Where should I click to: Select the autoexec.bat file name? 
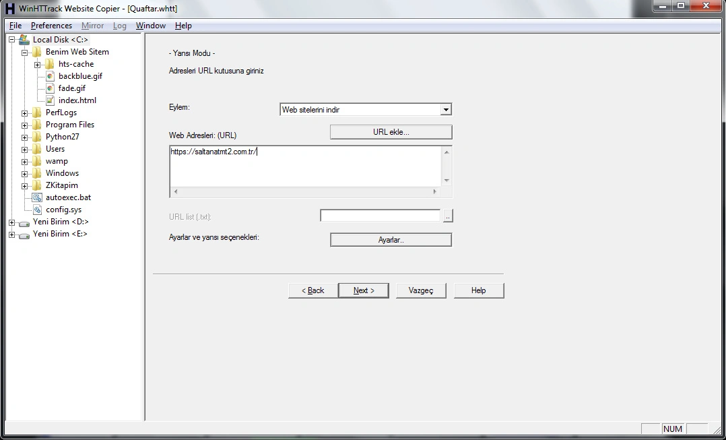click(69, 197)
